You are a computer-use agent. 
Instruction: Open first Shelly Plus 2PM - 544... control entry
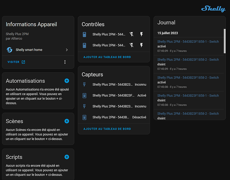point(109,35)
